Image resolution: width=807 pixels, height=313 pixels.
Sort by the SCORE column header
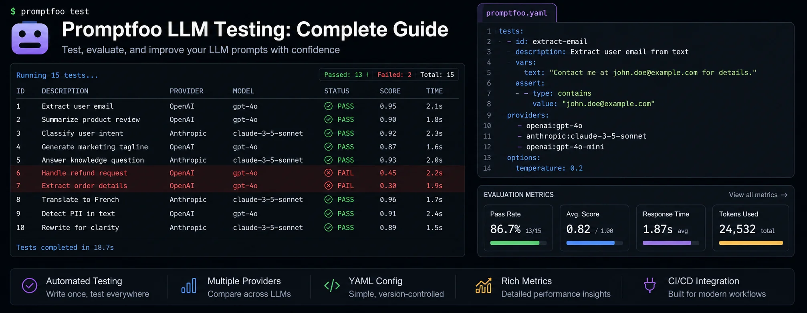click(390, 91)
